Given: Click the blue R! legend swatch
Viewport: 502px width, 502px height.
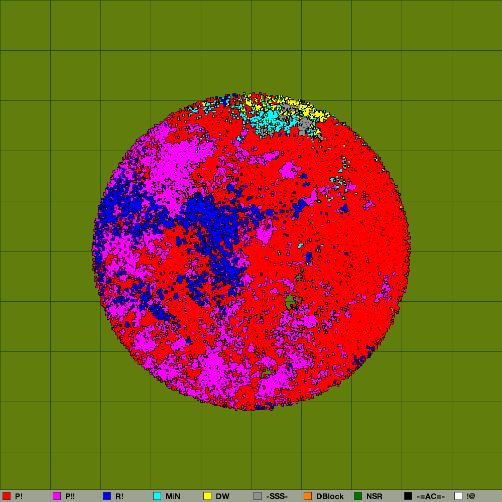Looking at the screenshot, I should (x=107, y=496).
